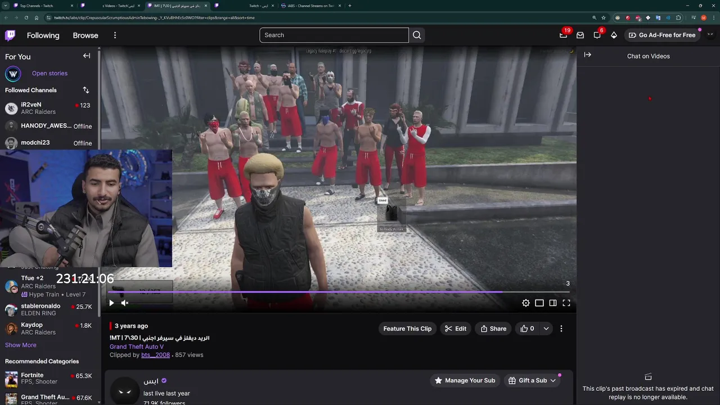Seek on the purple clip progress bar

coord(339,292)
